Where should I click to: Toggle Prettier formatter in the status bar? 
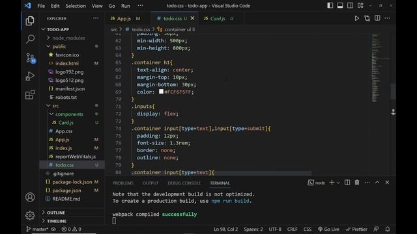pos(356,229)
